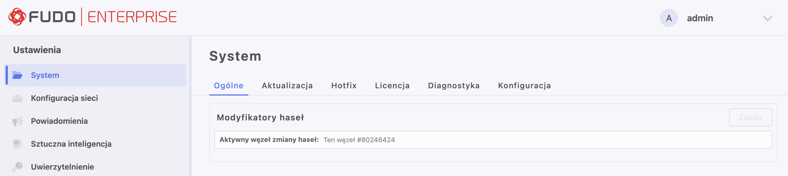788x176 pixels.
Task: Open the admin account name dropdown
Action: (x=700, y=18)
